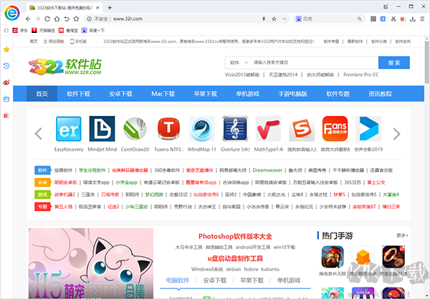430x299 pixels.
Task: Show next apps with right carousel arrow
Action: 396,134
